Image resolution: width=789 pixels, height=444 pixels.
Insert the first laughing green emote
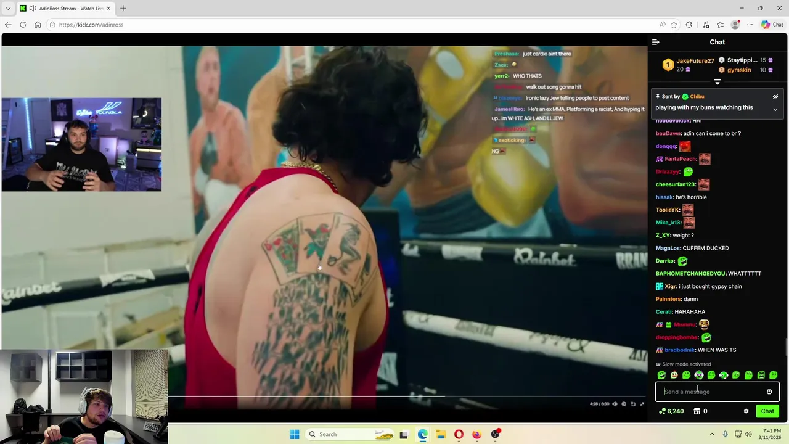(x=661, y=375)
